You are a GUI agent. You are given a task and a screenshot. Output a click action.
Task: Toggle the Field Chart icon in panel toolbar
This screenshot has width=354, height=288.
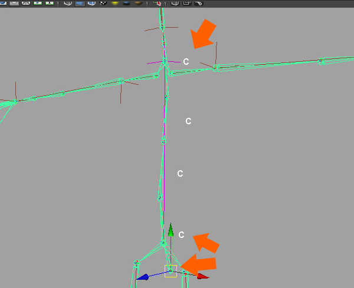point(26,3)
